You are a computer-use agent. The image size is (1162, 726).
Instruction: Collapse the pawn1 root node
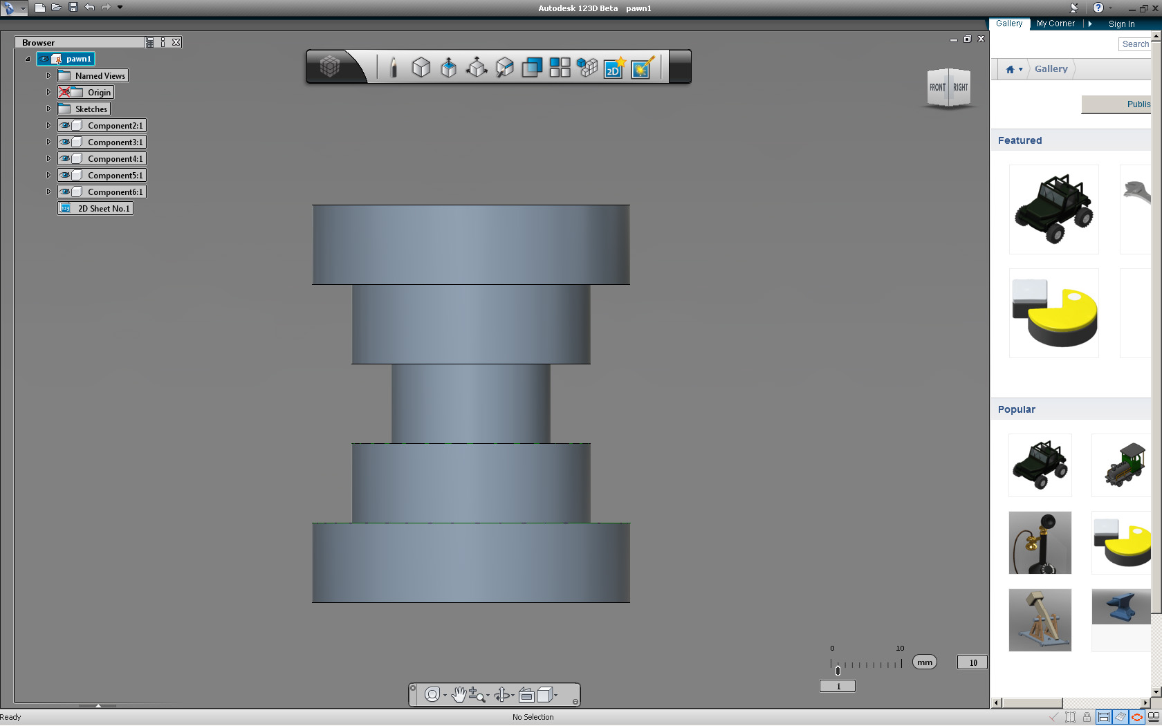pyautogui.click(x=28, y=59)
